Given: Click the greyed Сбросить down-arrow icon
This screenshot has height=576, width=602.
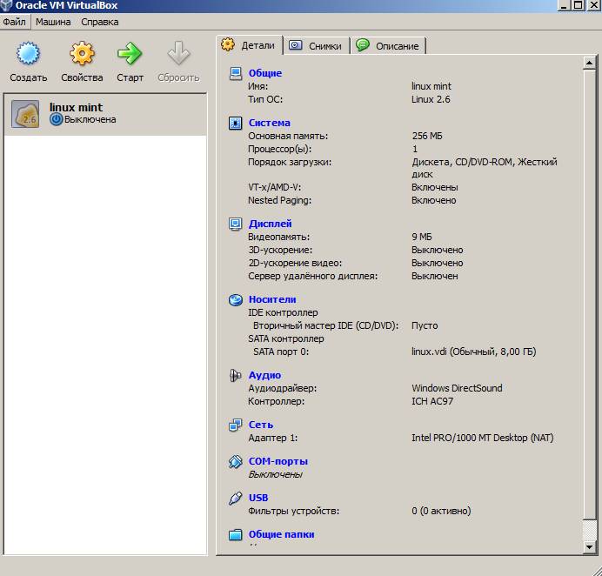Looking at the screenshot, I should [x=178, y=53].
